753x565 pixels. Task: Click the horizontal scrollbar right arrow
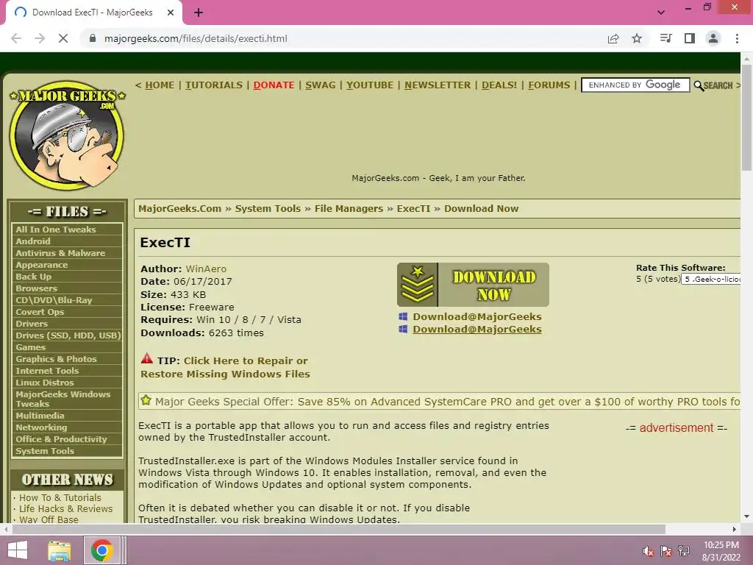click(735, 529)
